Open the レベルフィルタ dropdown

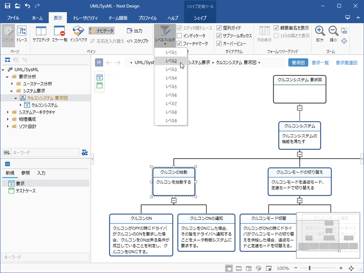(164, 34)
